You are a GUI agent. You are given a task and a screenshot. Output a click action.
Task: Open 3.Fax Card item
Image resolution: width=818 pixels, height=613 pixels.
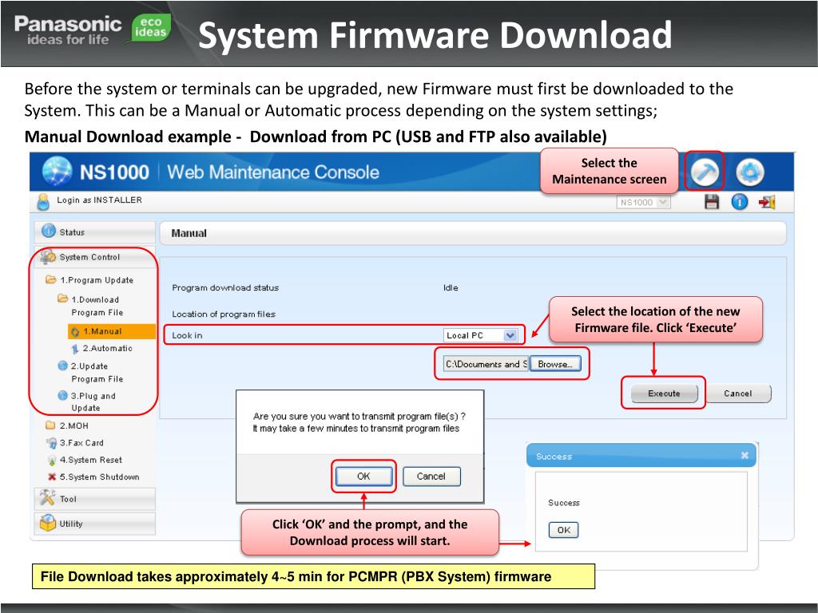tap(81, 442)
